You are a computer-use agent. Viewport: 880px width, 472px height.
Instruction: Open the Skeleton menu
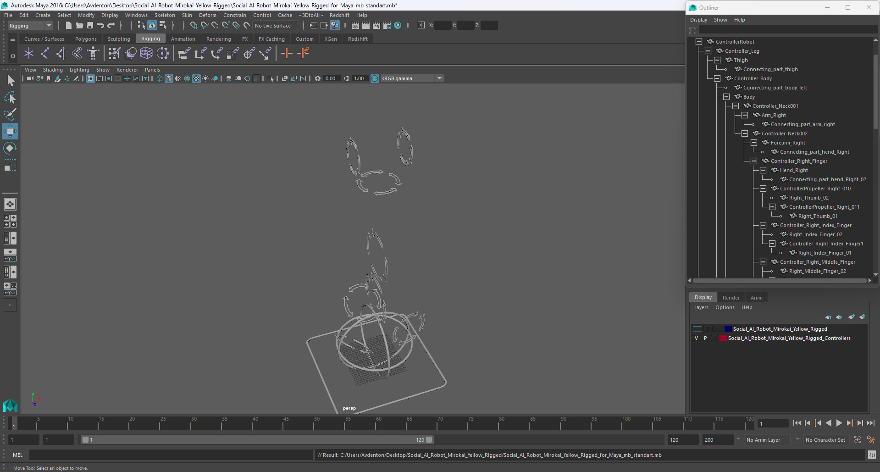tap(165, 15)
